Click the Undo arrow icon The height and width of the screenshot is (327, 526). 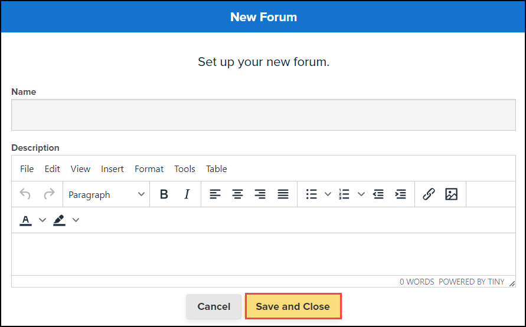(x=25, y=194)
